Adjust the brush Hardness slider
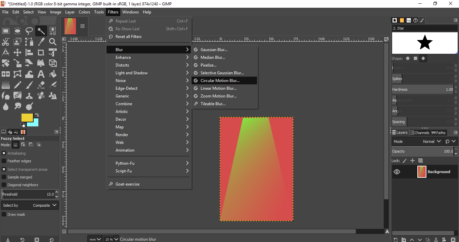 (x=423, y=89)
